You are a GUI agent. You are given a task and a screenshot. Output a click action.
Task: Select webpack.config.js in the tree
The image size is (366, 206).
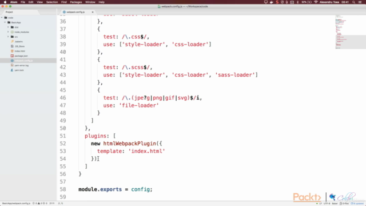(x=23, y=61)
